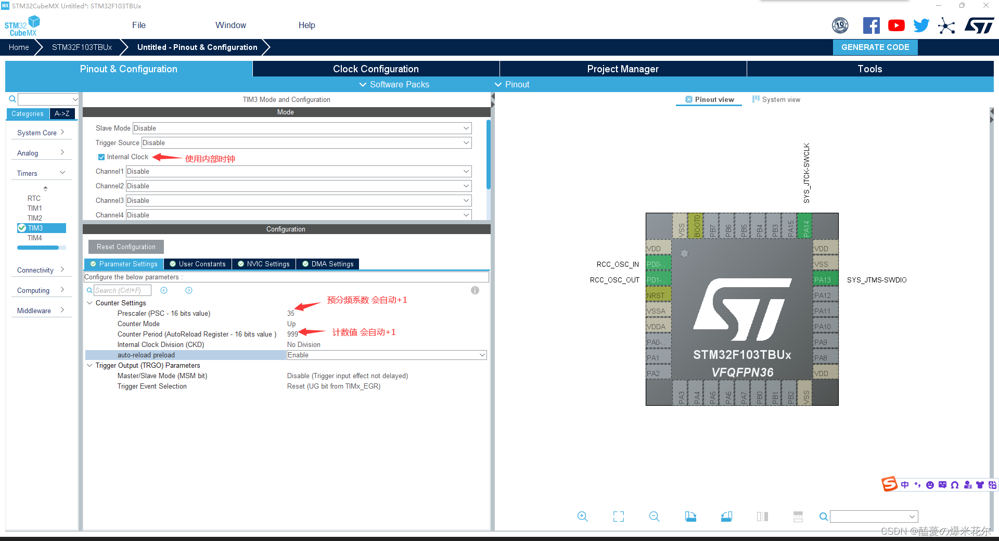999x541 pixels.
Task: Switch to Project Manager tab
Action: point(623,69)
